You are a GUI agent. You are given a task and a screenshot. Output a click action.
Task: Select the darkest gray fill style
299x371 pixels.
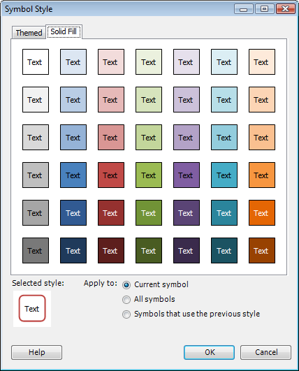pyautogui.click(x=36, y=250)
